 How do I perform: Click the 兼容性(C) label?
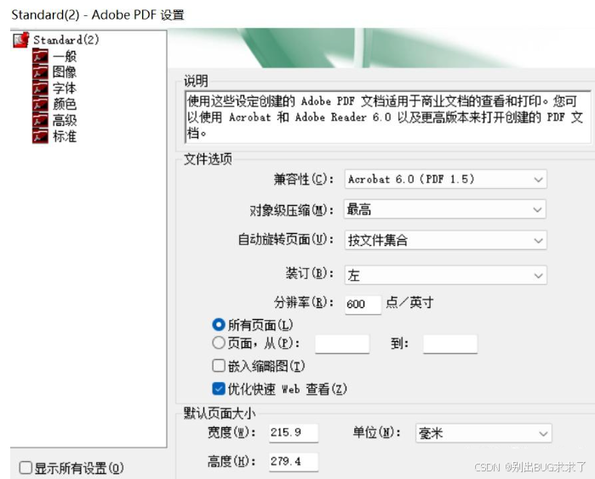304,179
